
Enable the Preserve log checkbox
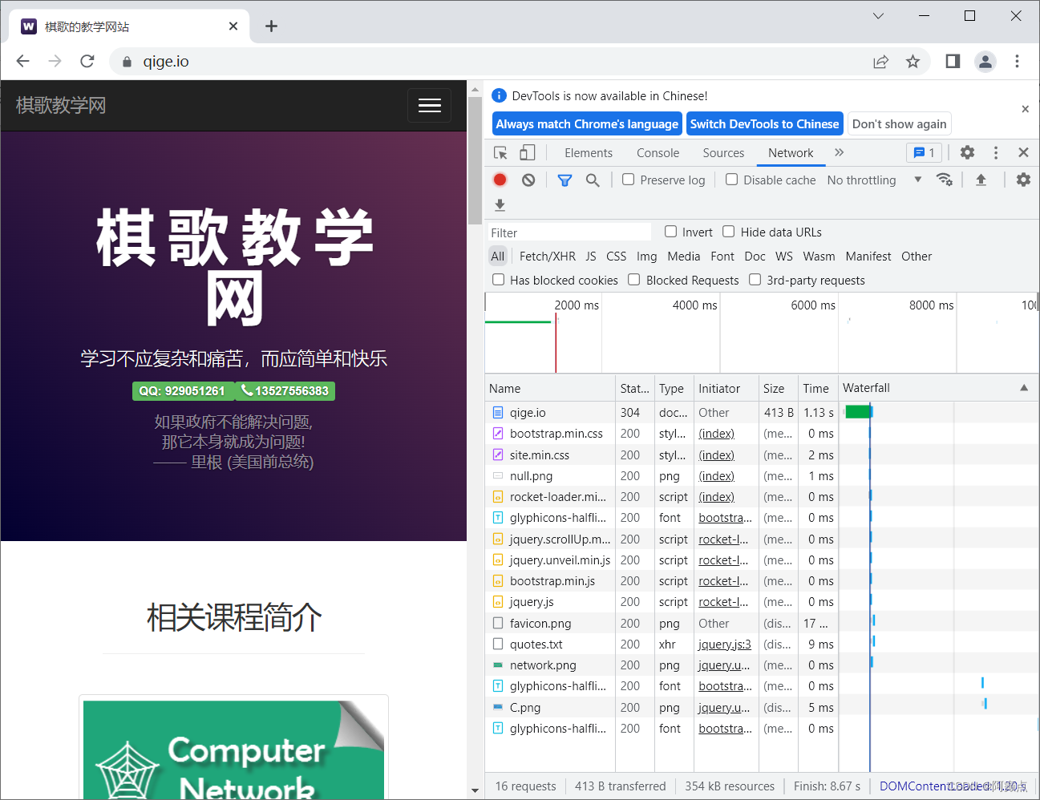(628, 180)
